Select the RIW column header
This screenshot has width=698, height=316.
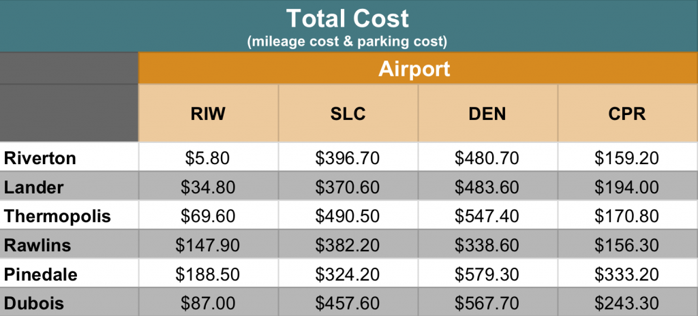click(209, 114)
